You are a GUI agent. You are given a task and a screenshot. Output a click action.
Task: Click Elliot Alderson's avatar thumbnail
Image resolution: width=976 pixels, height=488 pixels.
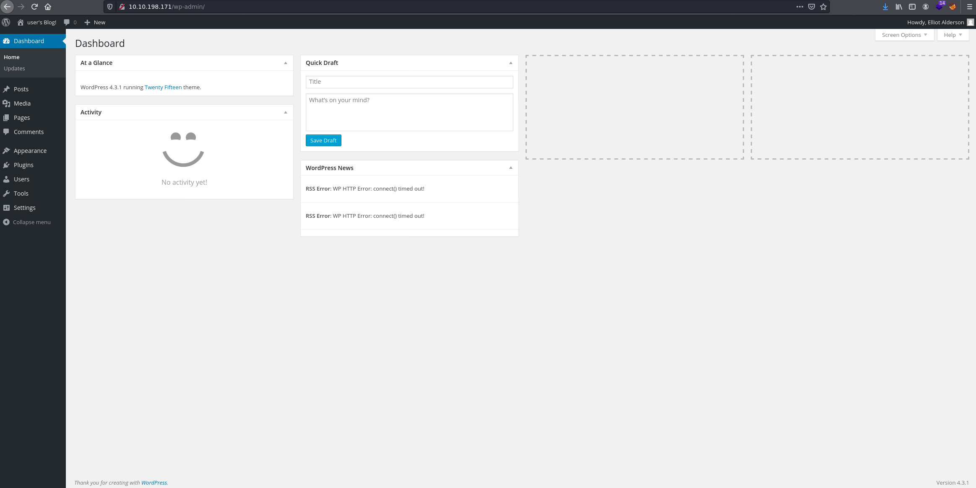coord(970,22)
